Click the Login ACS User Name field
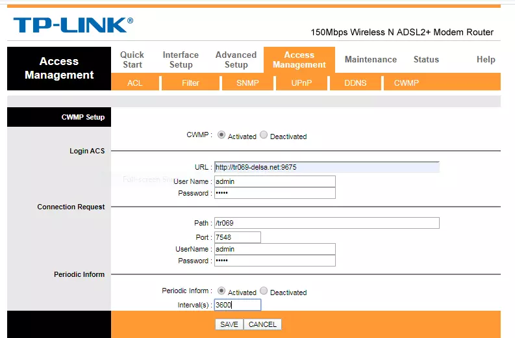515x338 pixels. (x=275, y=181)
